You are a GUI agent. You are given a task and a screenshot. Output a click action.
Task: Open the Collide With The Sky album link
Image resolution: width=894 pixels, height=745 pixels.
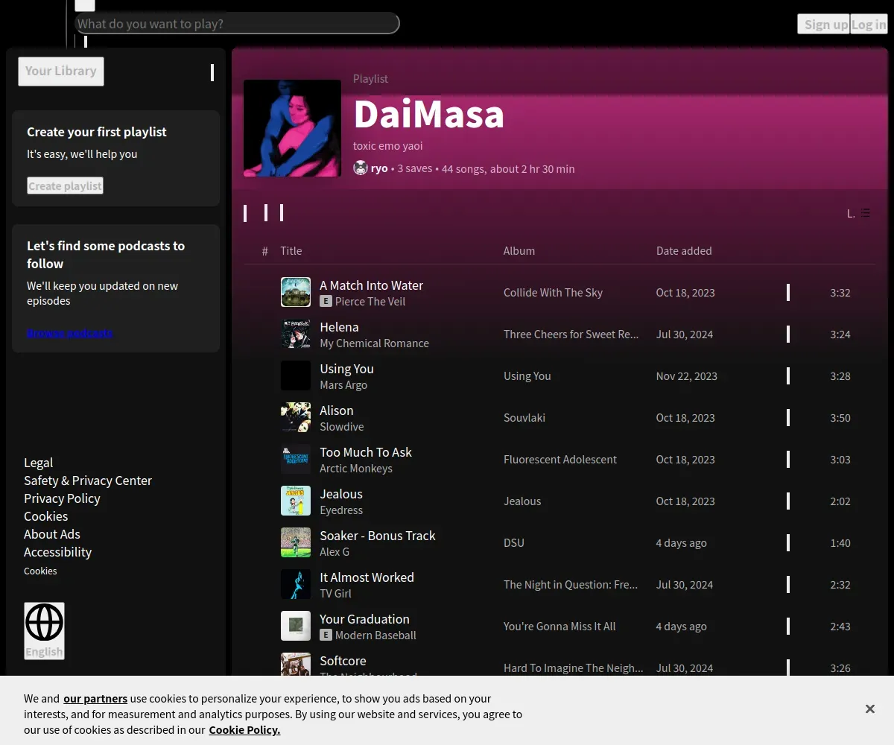point(553,293)
